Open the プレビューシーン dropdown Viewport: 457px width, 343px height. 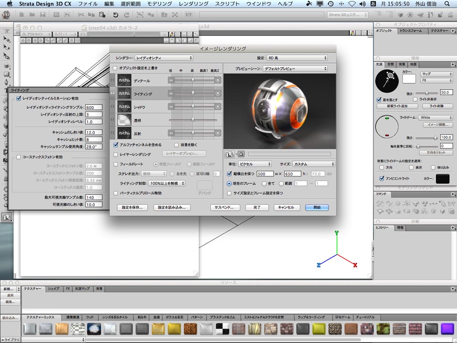[x=295, y=69]
